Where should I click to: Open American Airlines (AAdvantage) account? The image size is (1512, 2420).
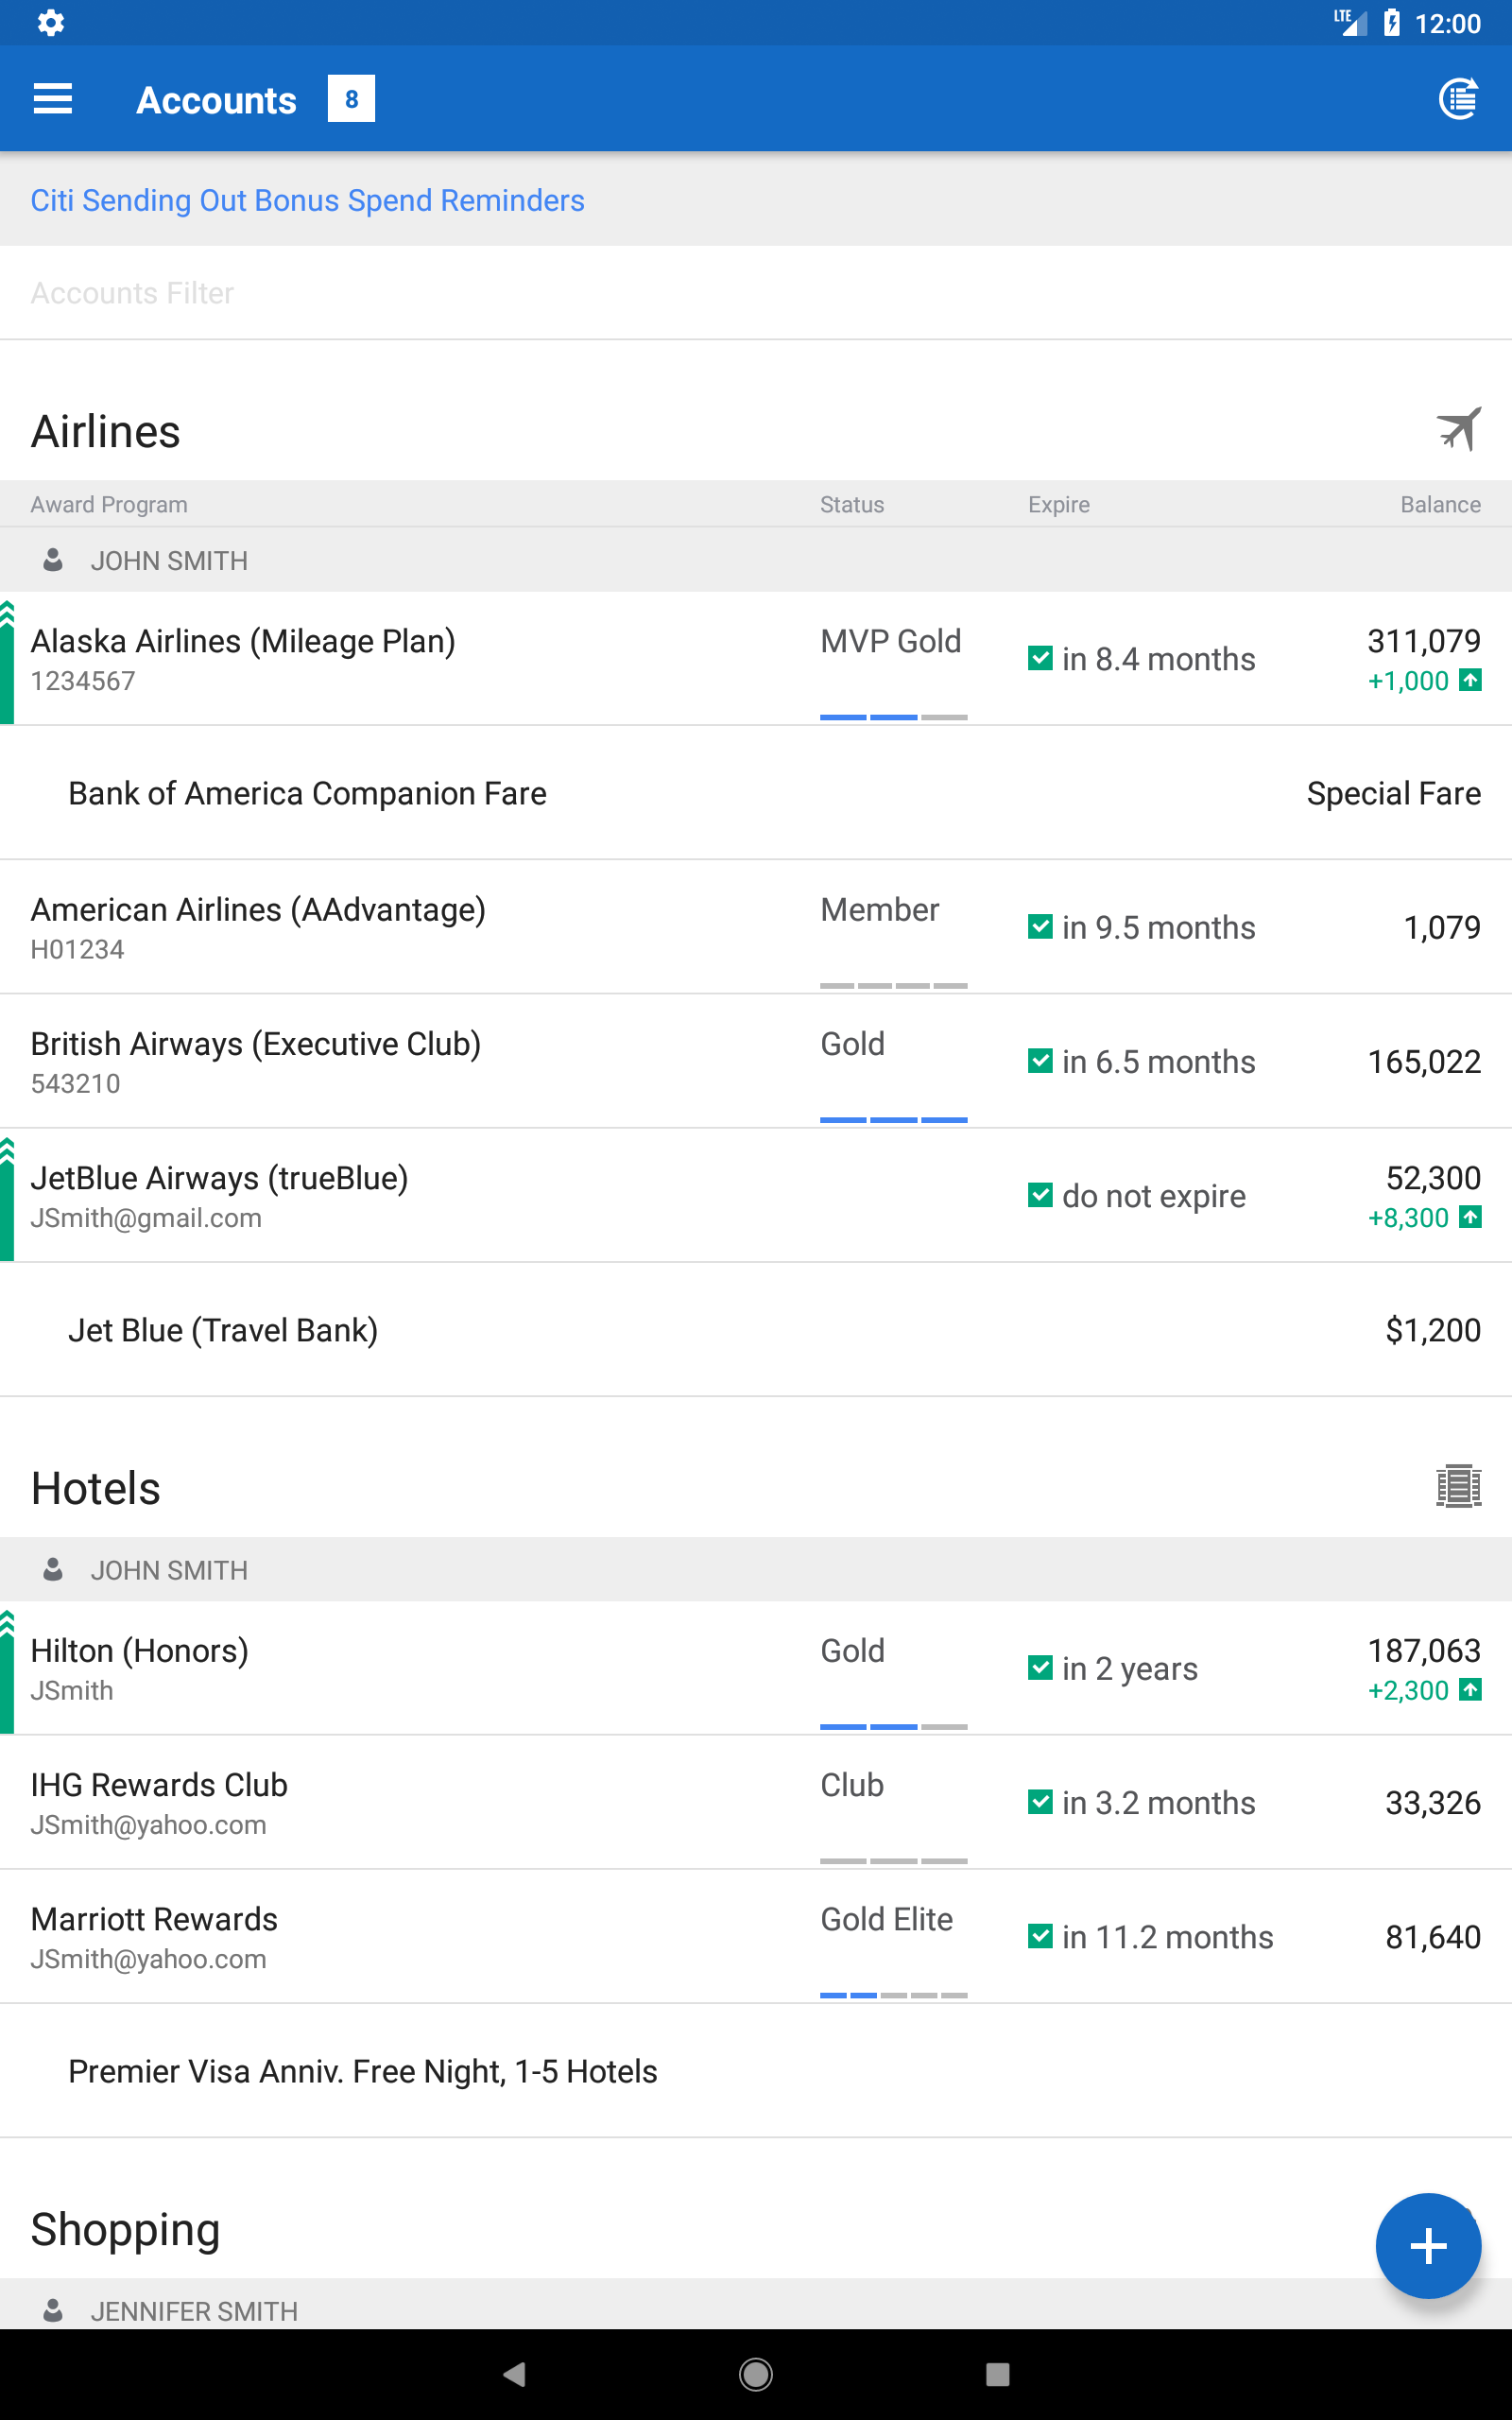click(756, 927)
